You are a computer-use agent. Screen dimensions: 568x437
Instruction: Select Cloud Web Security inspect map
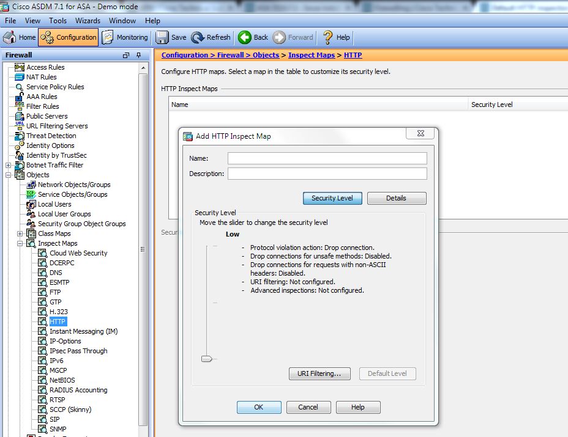point(78,253)
